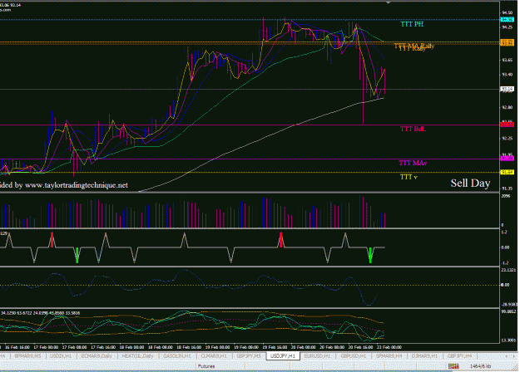Click the connection status bars icon
This screenshot has height=372, width=520.
[453, 366]
